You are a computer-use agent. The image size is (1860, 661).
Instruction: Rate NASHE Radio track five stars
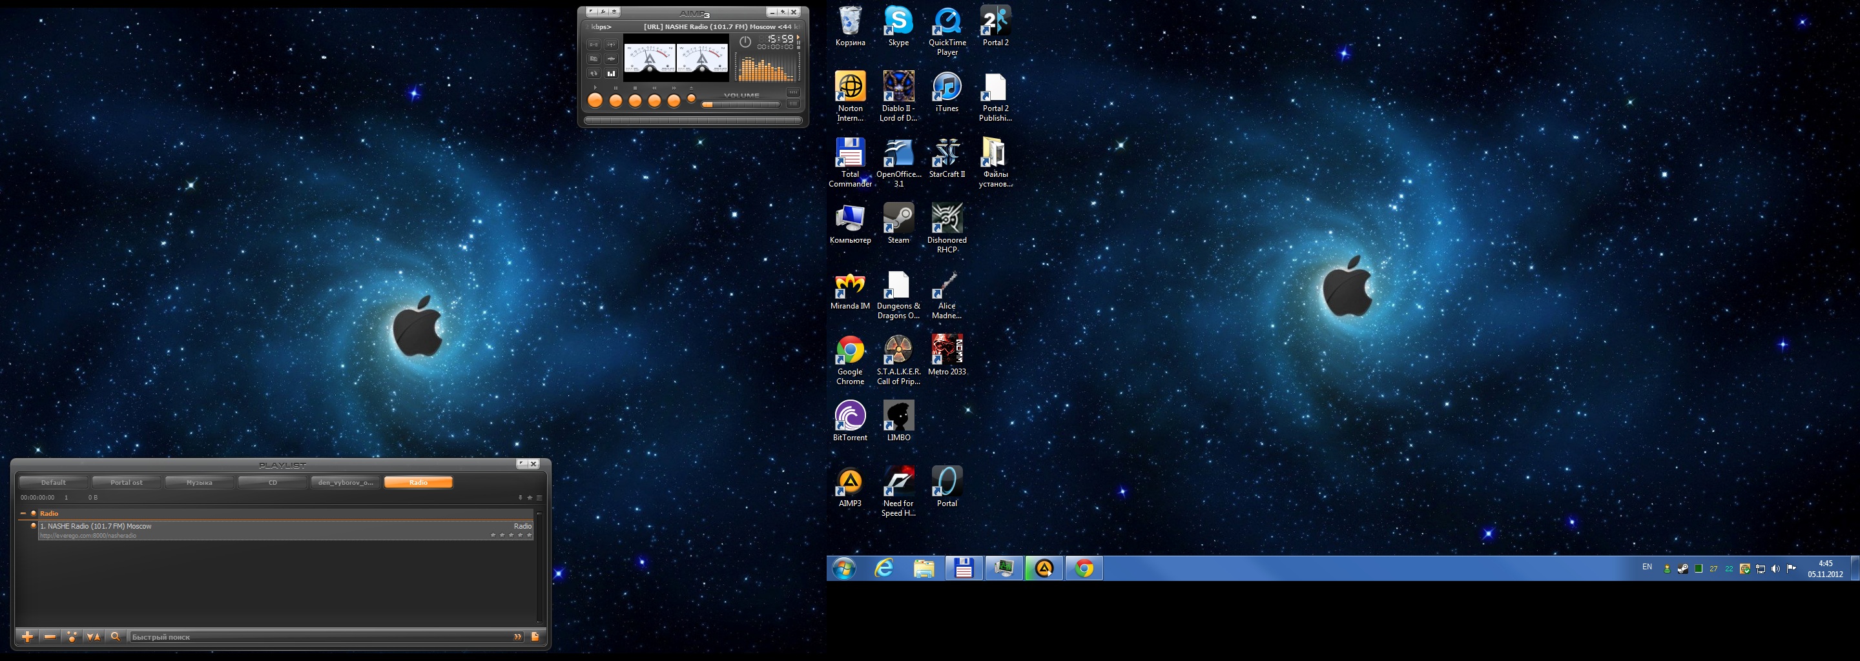[x=530, y=535]
